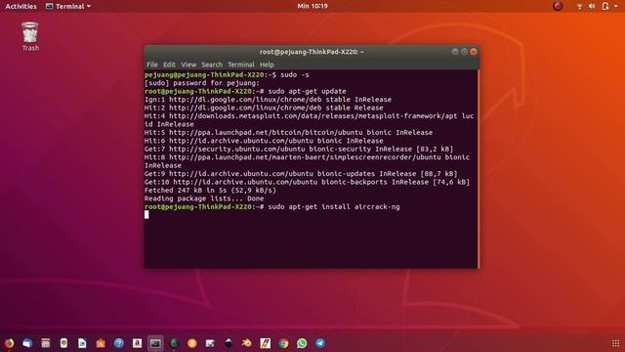The image size is (625, 352).
Task: Open Telegram from the dock
Action: pos(320,343)
